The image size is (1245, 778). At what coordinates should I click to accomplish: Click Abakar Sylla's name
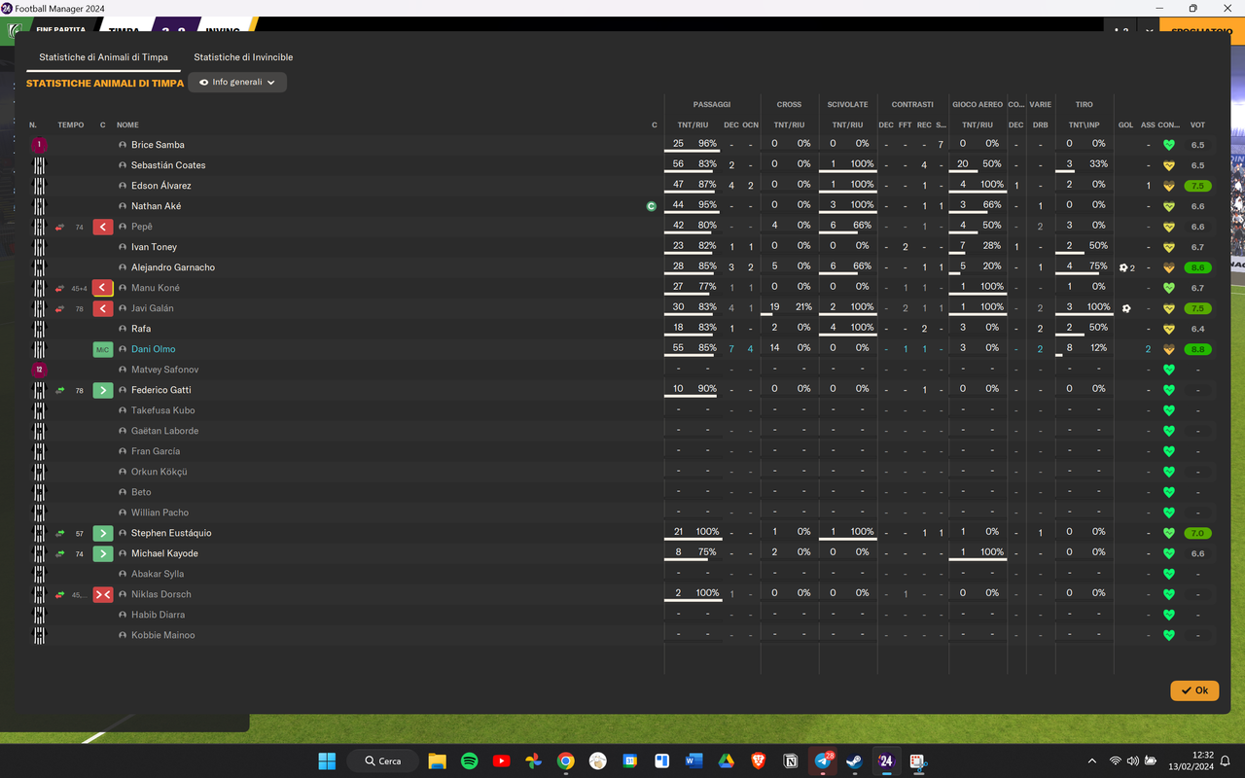(158, 574)
